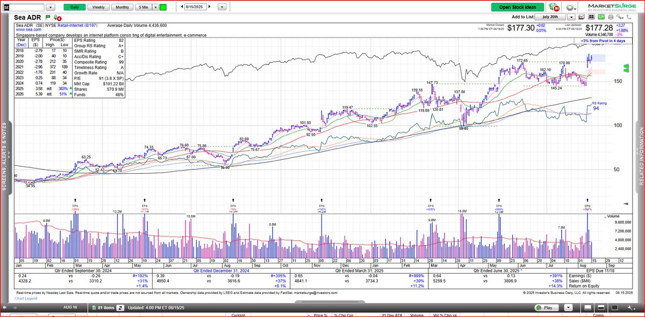Image resolution: width=645 pixels, height=317 pixels.
Task: Open the symbol search history dropdown
Action: 51,8
